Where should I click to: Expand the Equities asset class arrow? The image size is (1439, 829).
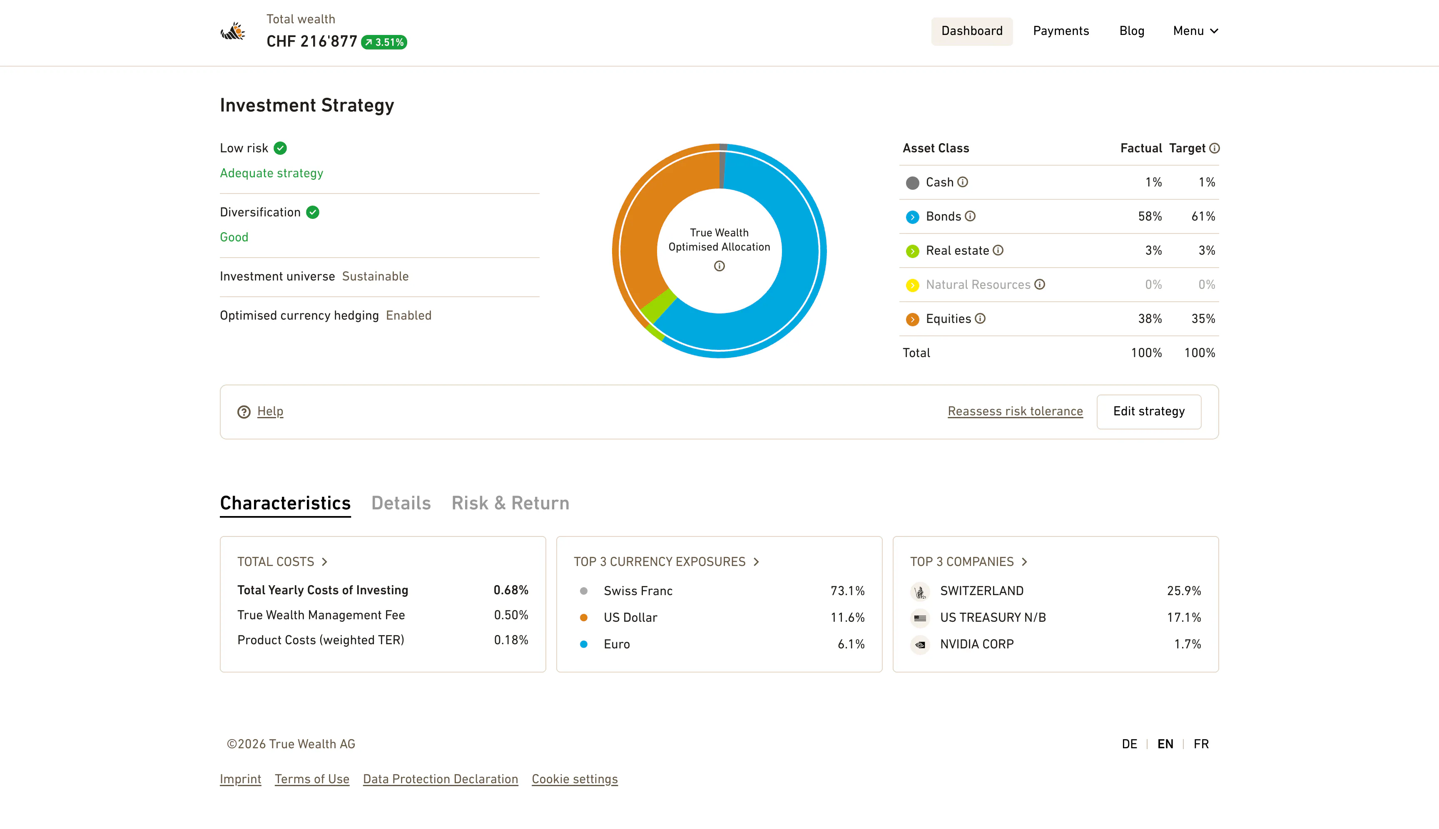(913, 320)
